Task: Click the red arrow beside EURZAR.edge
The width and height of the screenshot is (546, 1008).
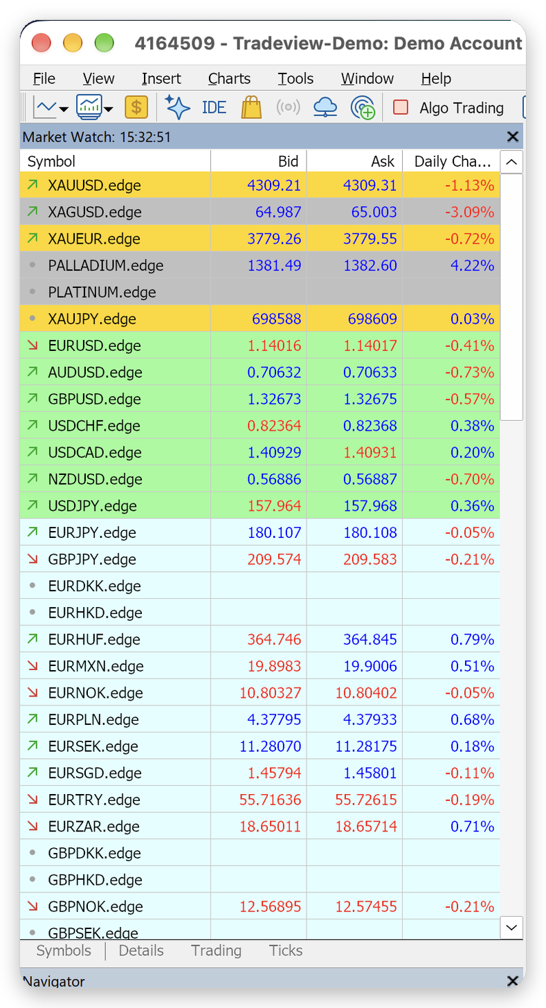Action: pos(33,826)
